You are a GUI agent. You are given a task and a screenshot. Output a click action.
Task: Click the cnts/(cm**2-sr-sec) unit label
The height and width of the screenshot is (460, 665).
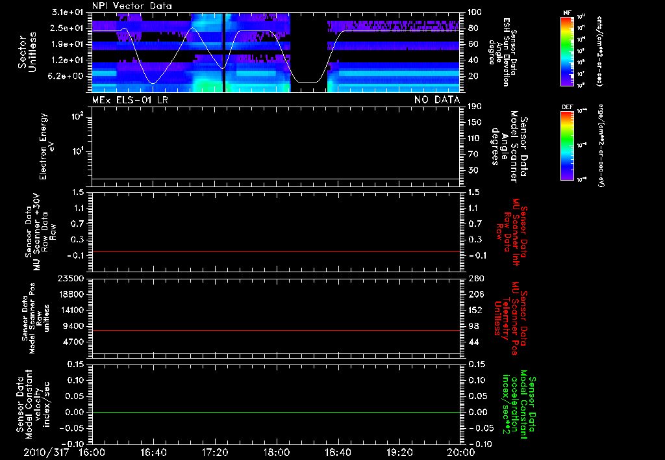(599, 51)
